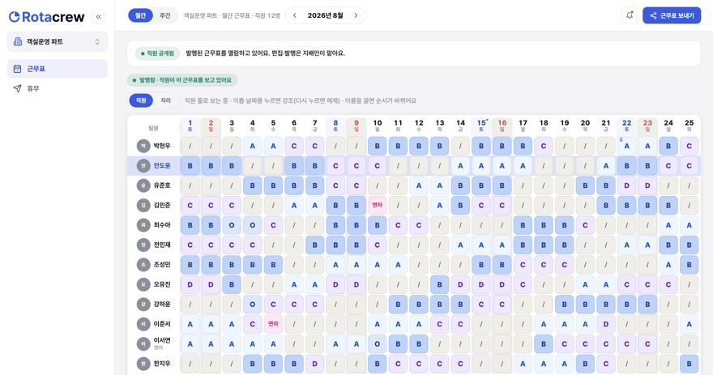Highlight employee name 유준호
This screenshot has height=375, width=713.
[x=162, y=185]
